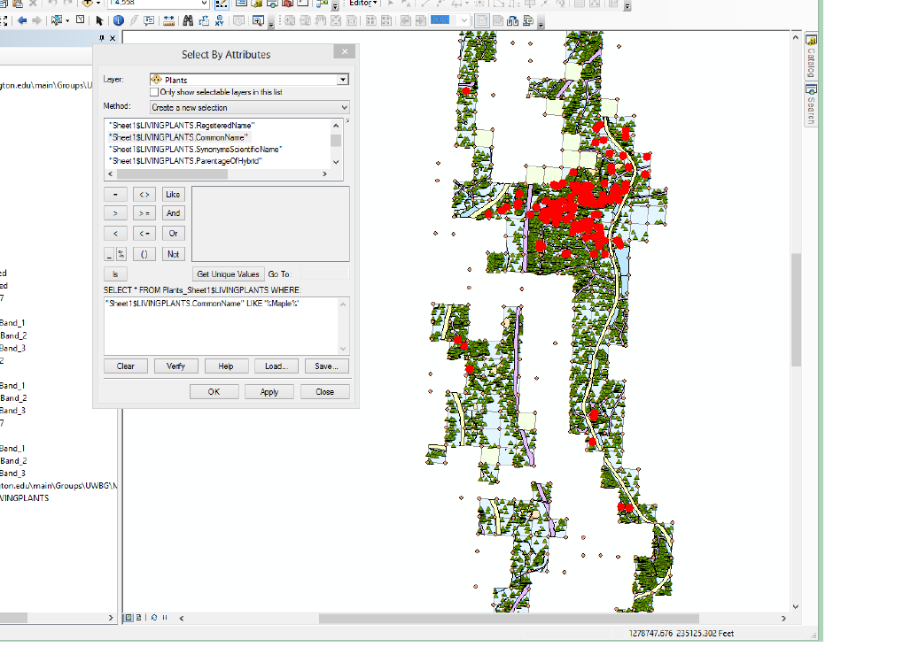Open Go To XY tool

coord(219,20)
